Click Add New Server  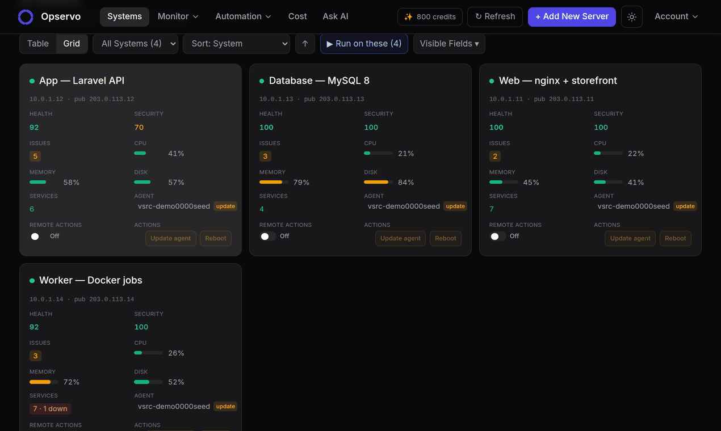(572, 16)
